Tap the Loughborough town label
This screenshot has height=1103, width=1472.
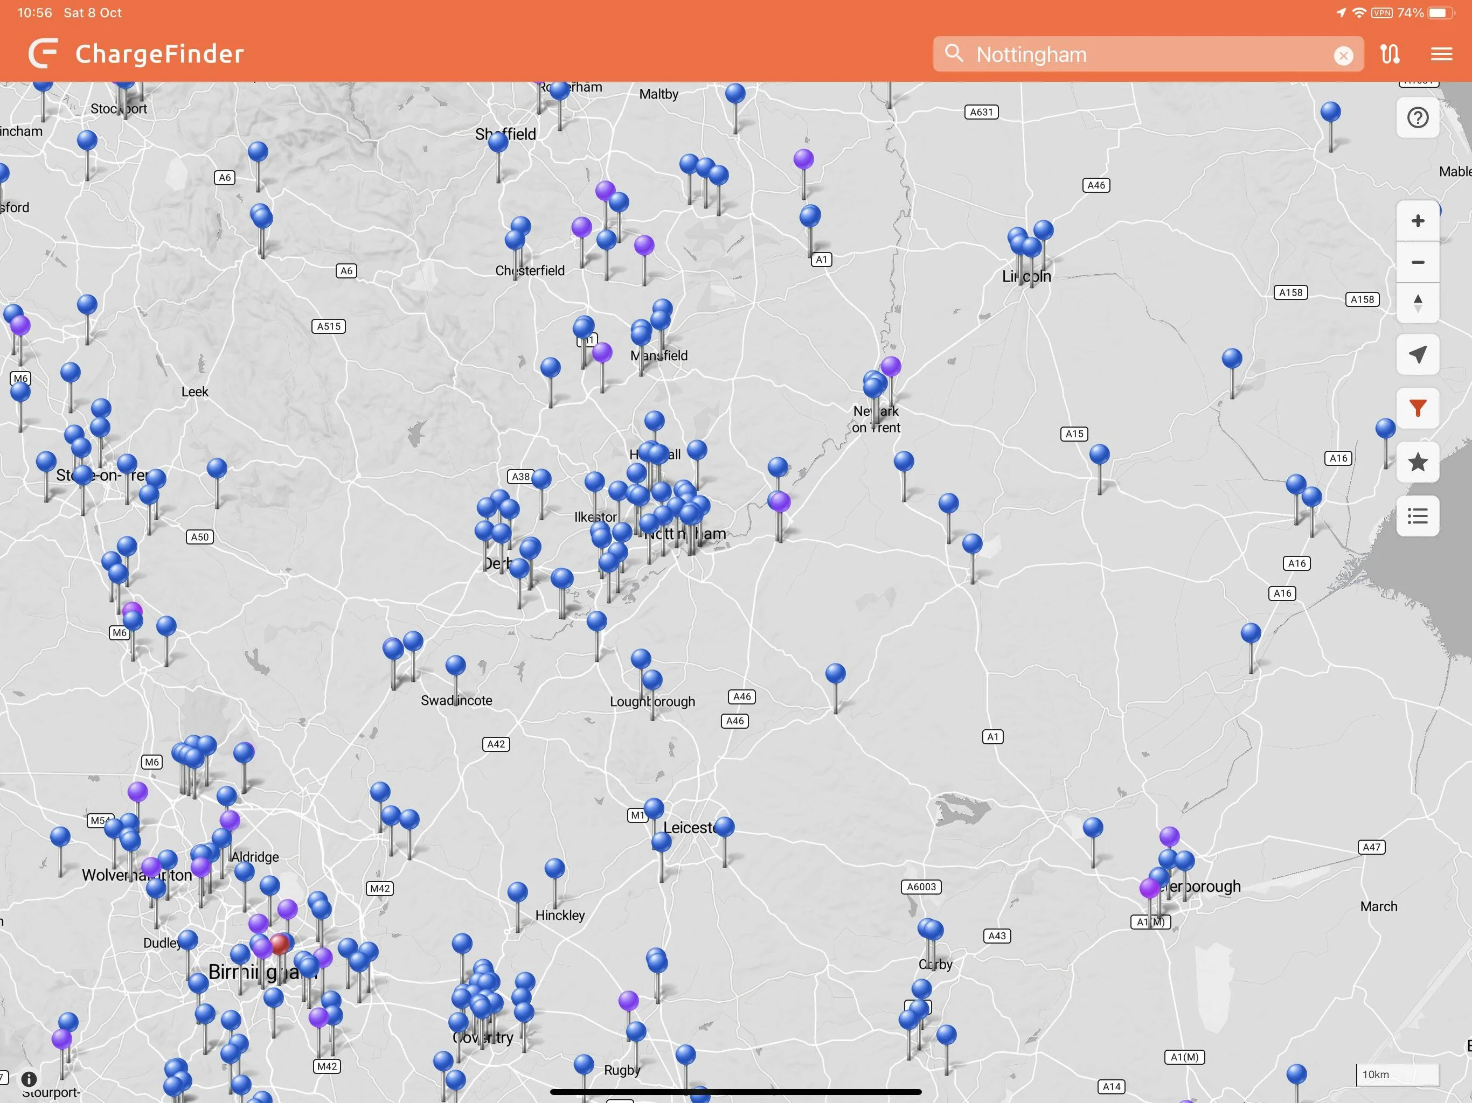pos(652,702)
